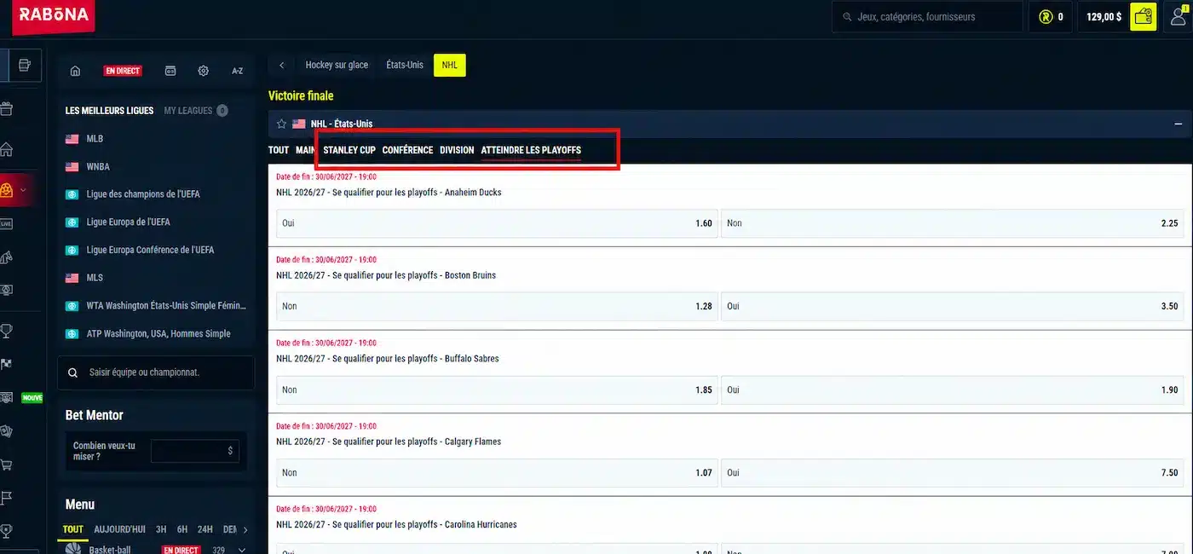Open the calendar icon next to EN DIRECT
1193x554 pixels.
coord(170,71)
